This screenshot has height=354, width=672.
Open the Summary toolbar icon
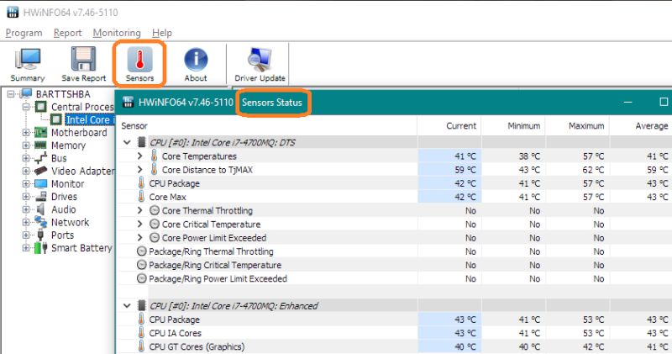click(x=28, y=59)
